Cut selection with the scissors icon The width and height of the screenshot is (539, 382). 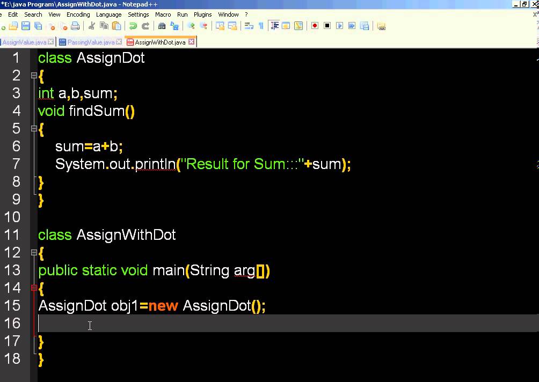tap(91, 26)
